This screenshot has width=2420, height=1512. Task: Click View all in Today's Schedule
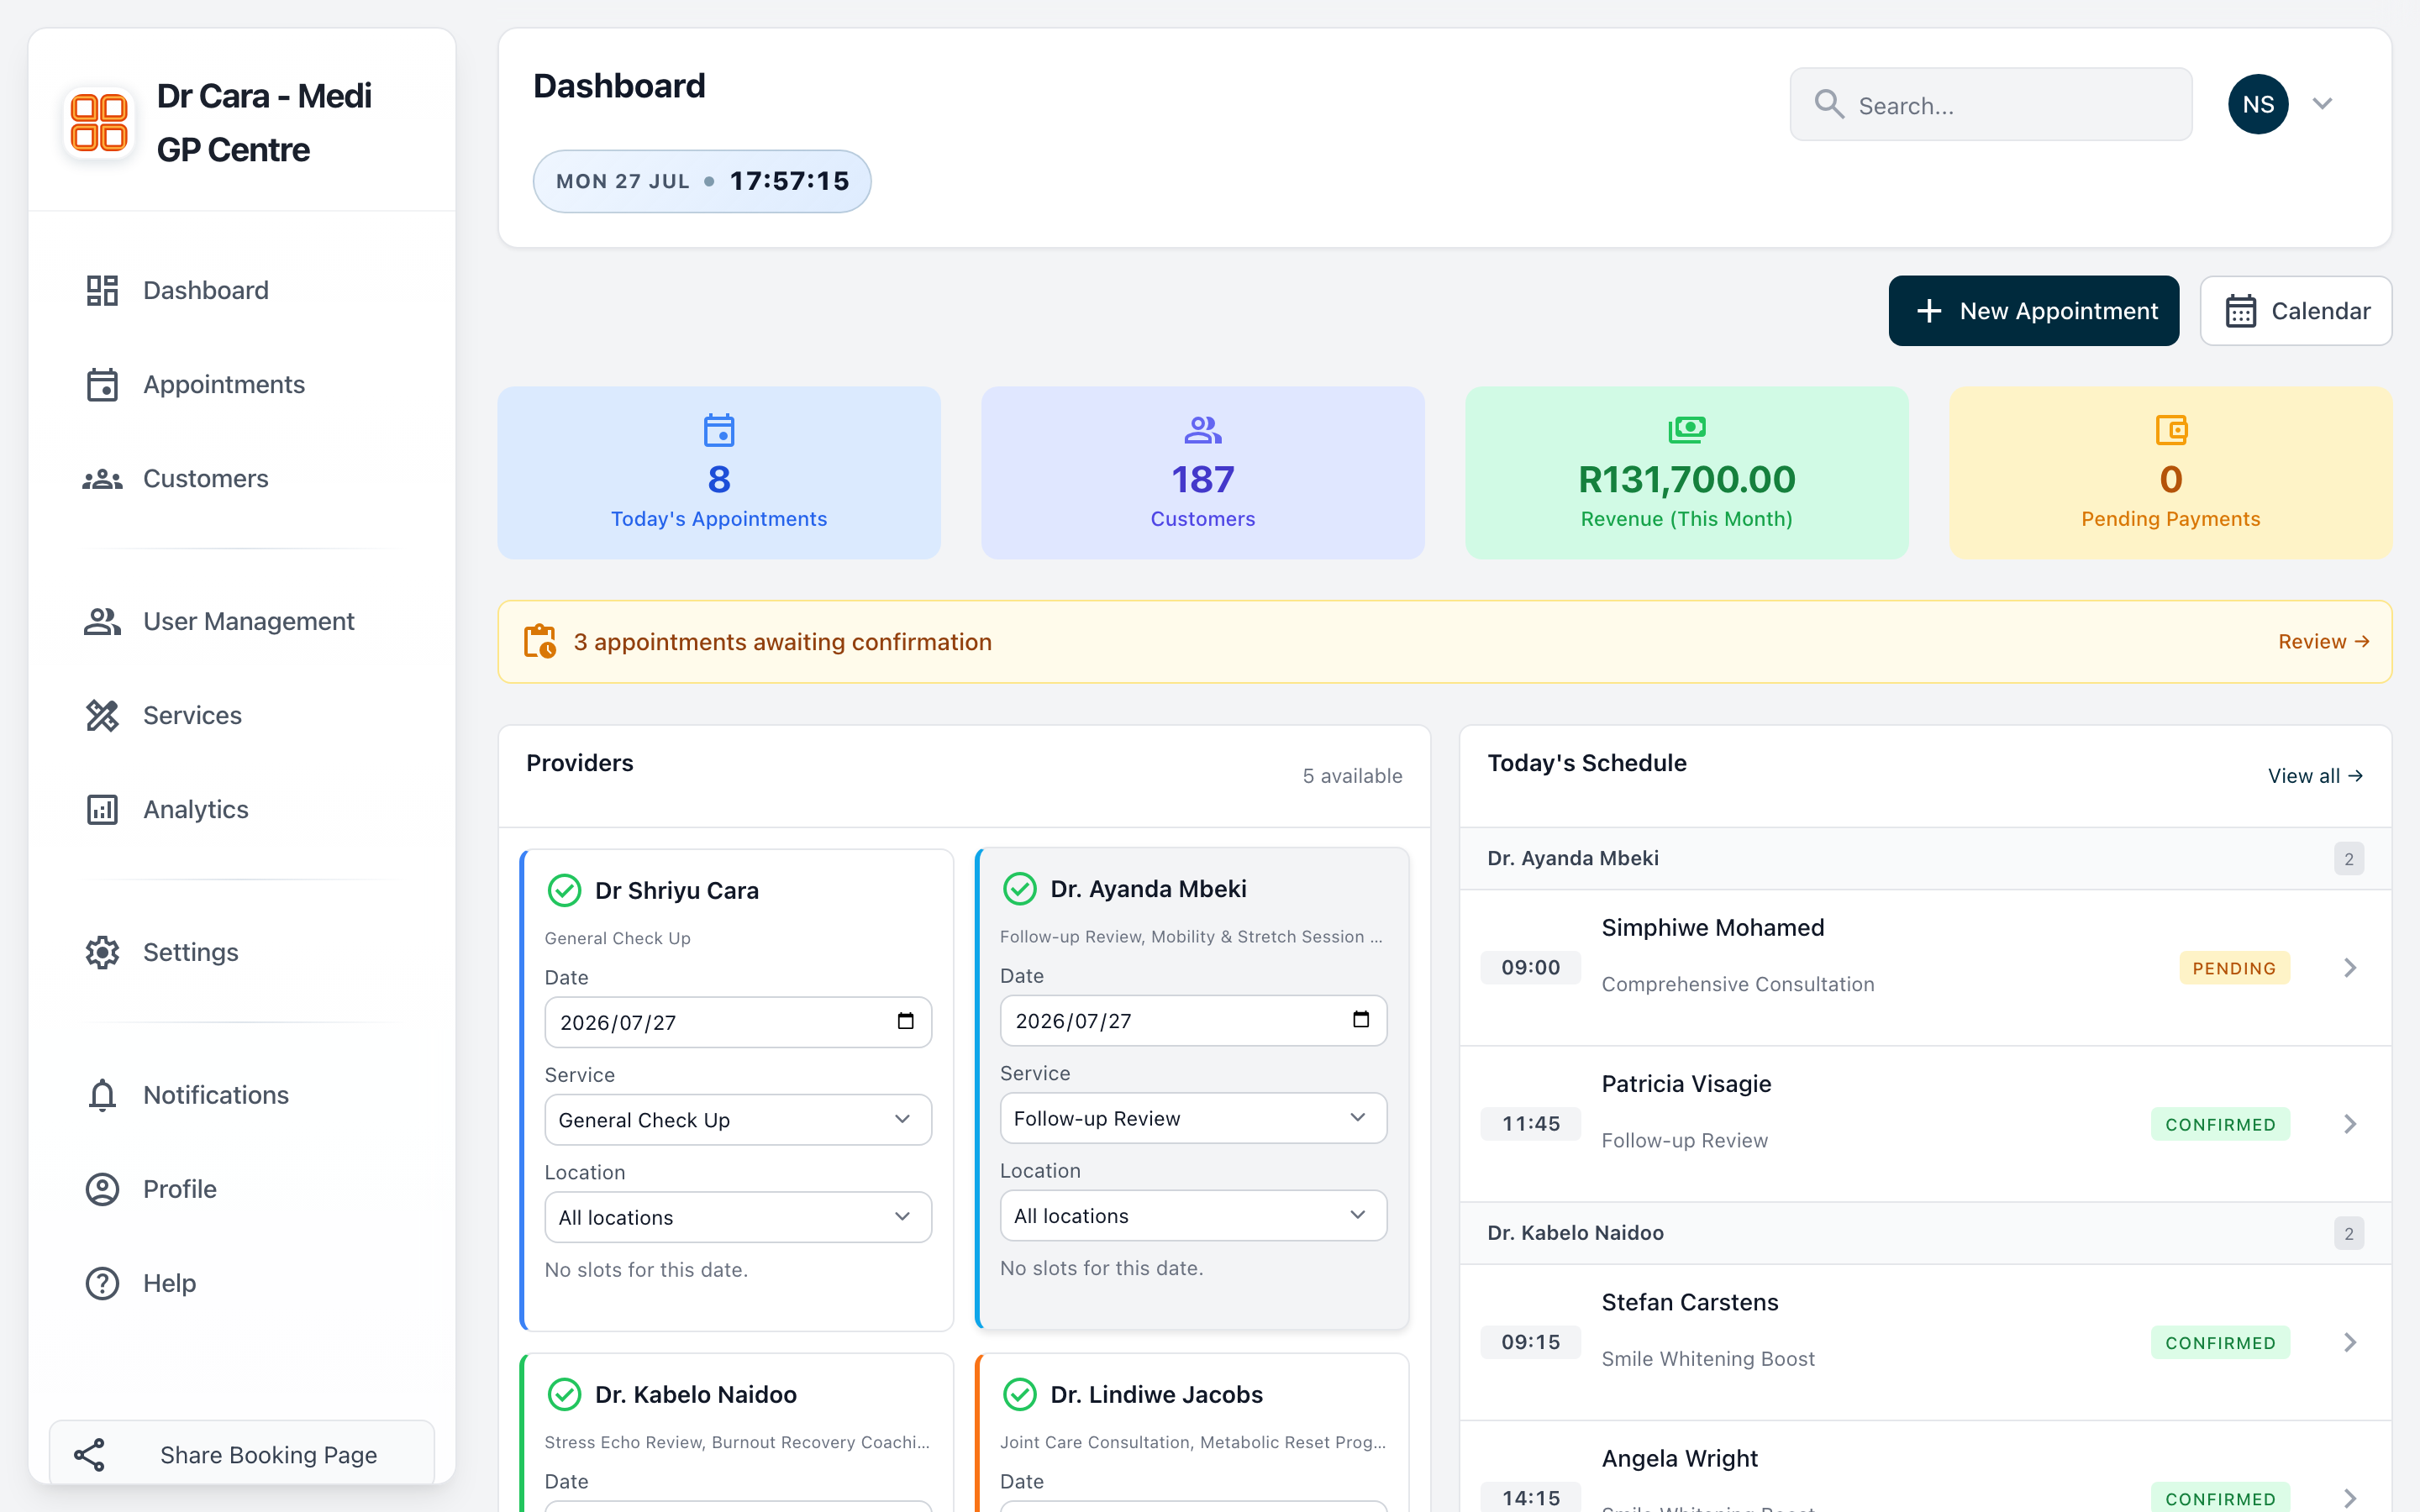click(x=2315, y=776)
